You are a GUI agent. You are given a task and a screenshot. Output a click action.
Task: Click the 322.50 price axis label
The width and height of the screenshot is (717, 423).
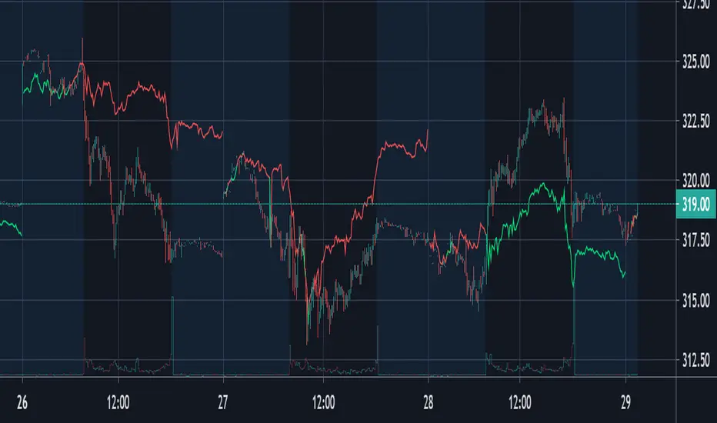pyautogui.click(x=696, y=122)
